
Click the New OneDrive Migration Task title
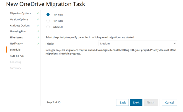click(x=45, y=4)
